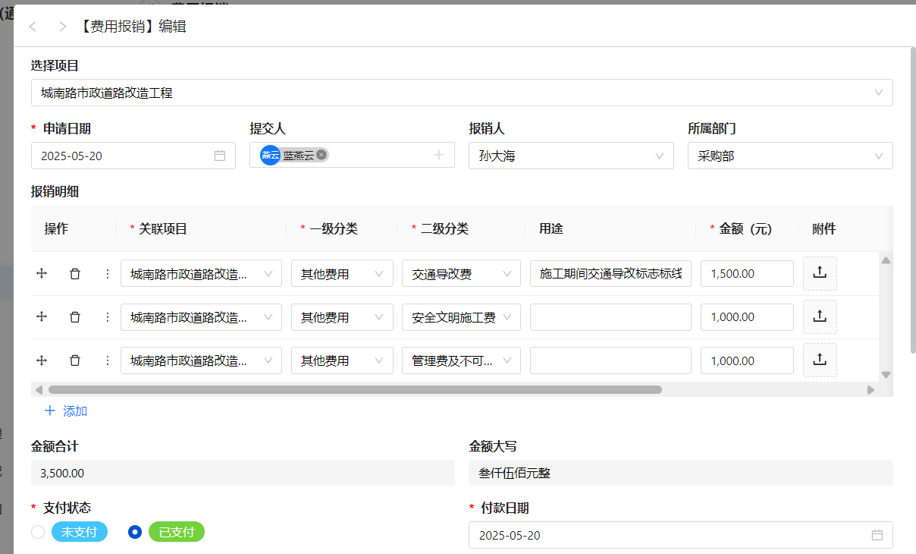Screen dimensions: 916x554
Task: Click 金额 field in 管理费及不可 row
Action: 747,360
